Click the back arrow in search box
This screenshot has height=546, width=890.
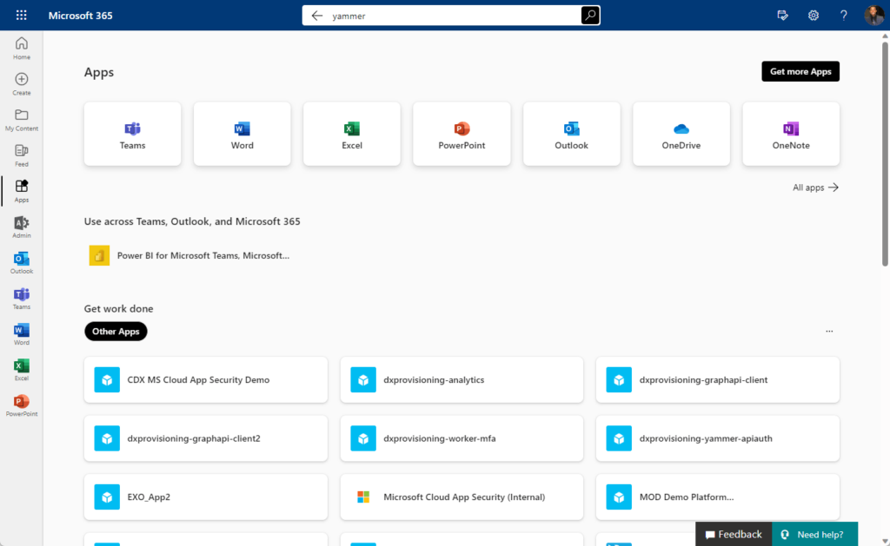click(x=316, y=16)
